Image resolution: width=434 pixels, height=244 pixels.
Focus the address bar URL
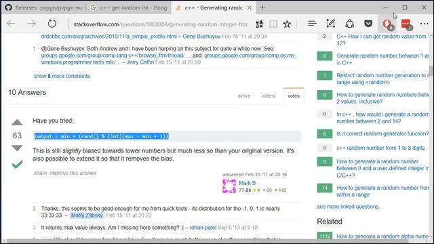click(161, 24)
